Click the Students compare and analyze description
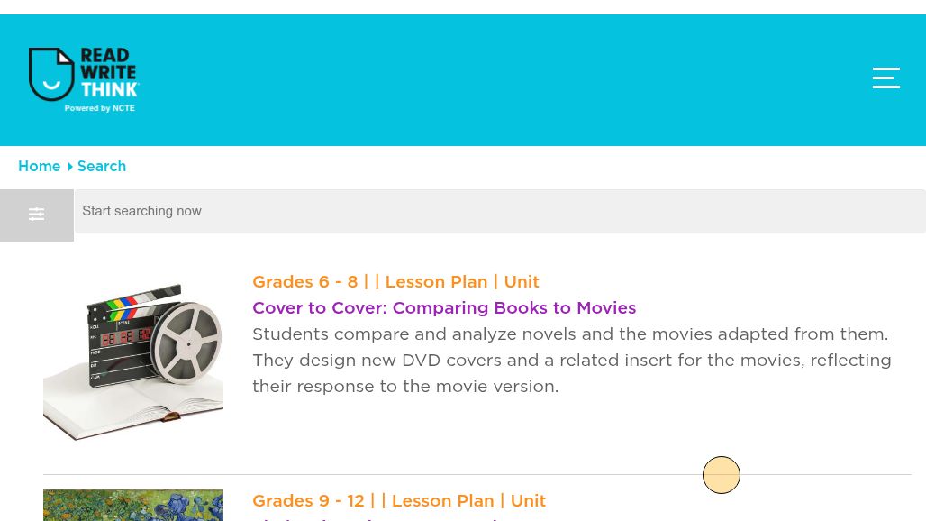Screen dimensions: 926x521 [572, 361]
